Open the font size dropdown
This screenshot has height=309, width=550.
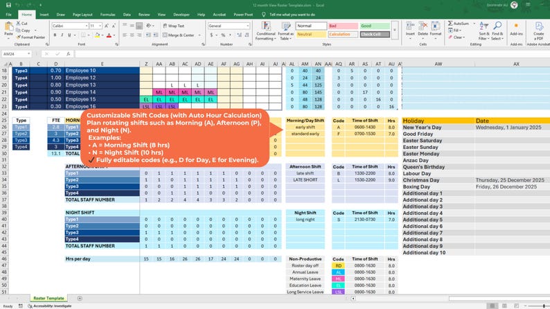100,26
